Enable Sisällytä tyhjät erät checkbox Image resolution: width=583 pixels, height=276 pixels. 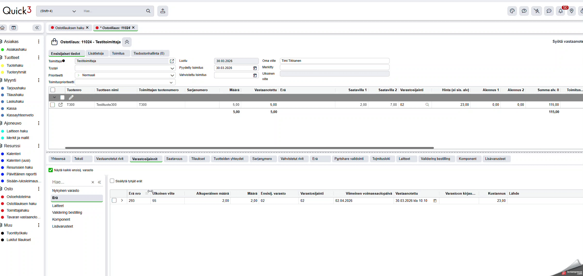(x=112, y=181)
